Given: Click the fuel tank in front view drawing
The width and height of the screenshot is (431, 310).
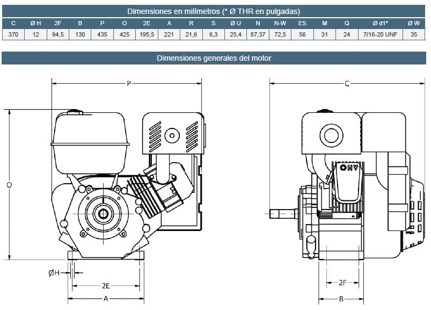Looking at the screenshot, I should coord(90,142).
